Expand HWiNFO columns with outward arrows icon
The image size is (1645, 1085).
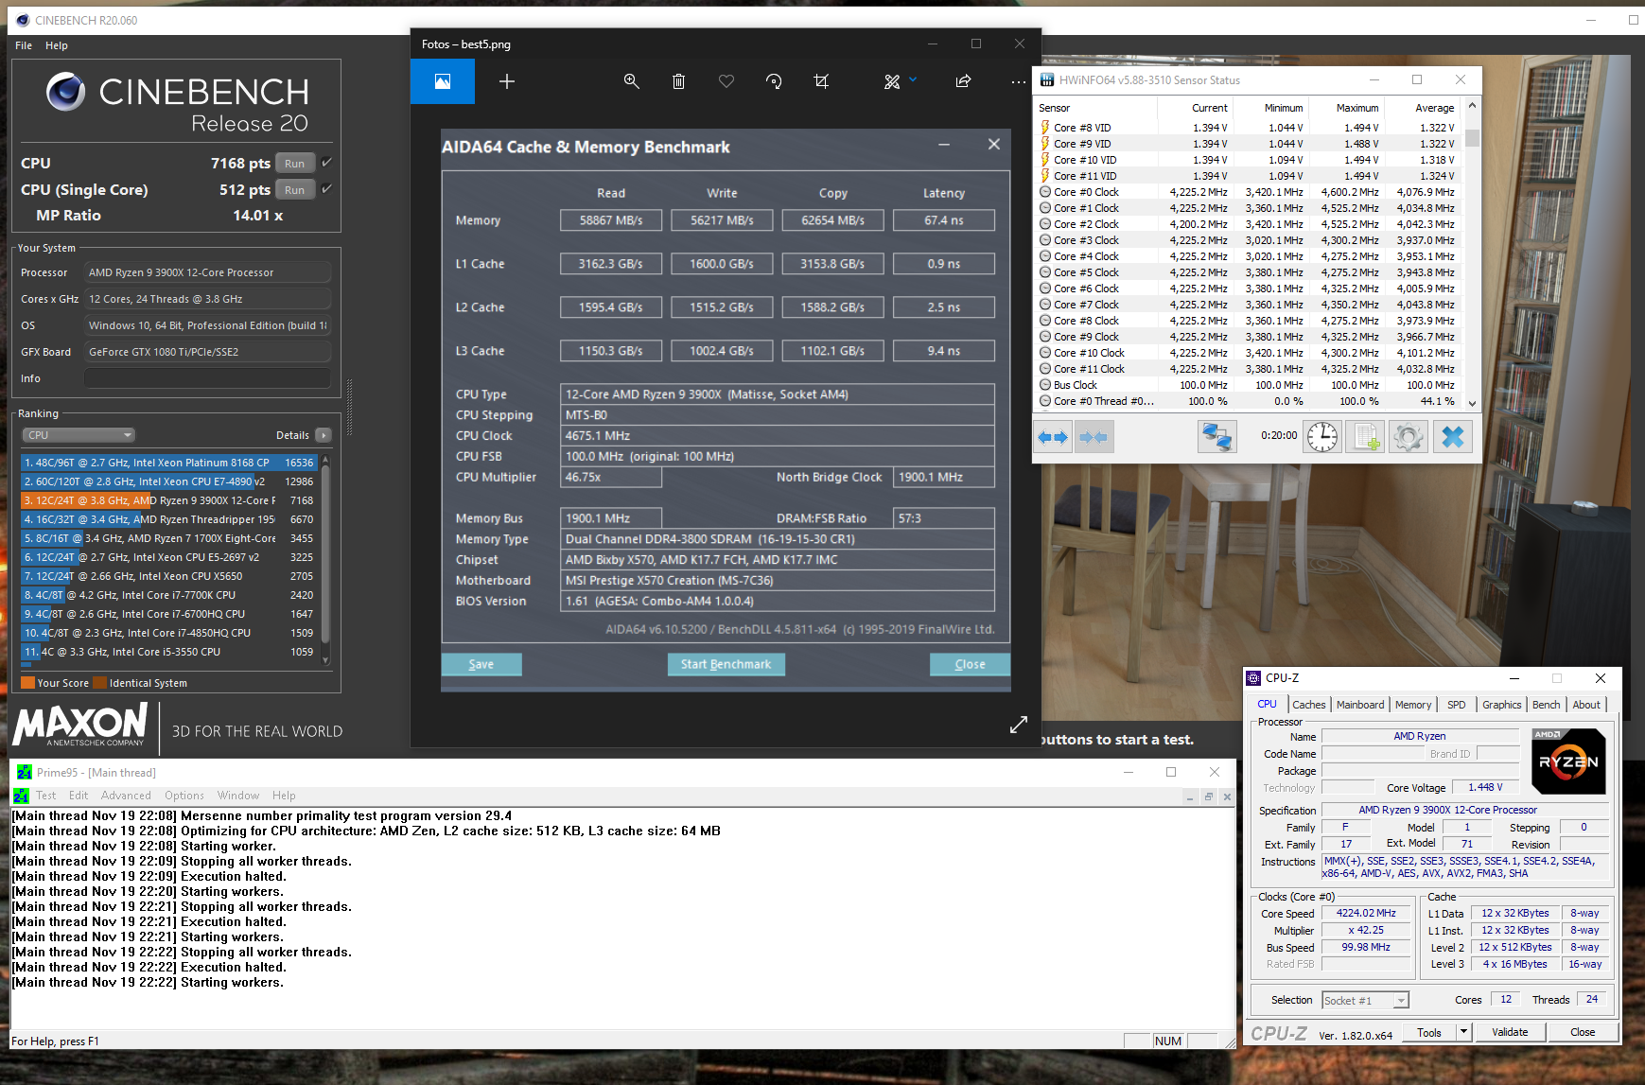(1053, 437)
